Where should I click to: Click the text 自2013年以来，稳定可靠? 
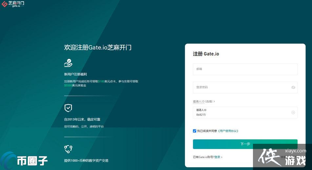coord(82,119)
